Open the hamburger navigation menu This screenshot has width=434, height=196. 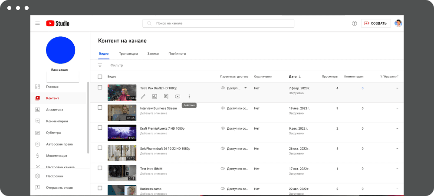point(37,23)
